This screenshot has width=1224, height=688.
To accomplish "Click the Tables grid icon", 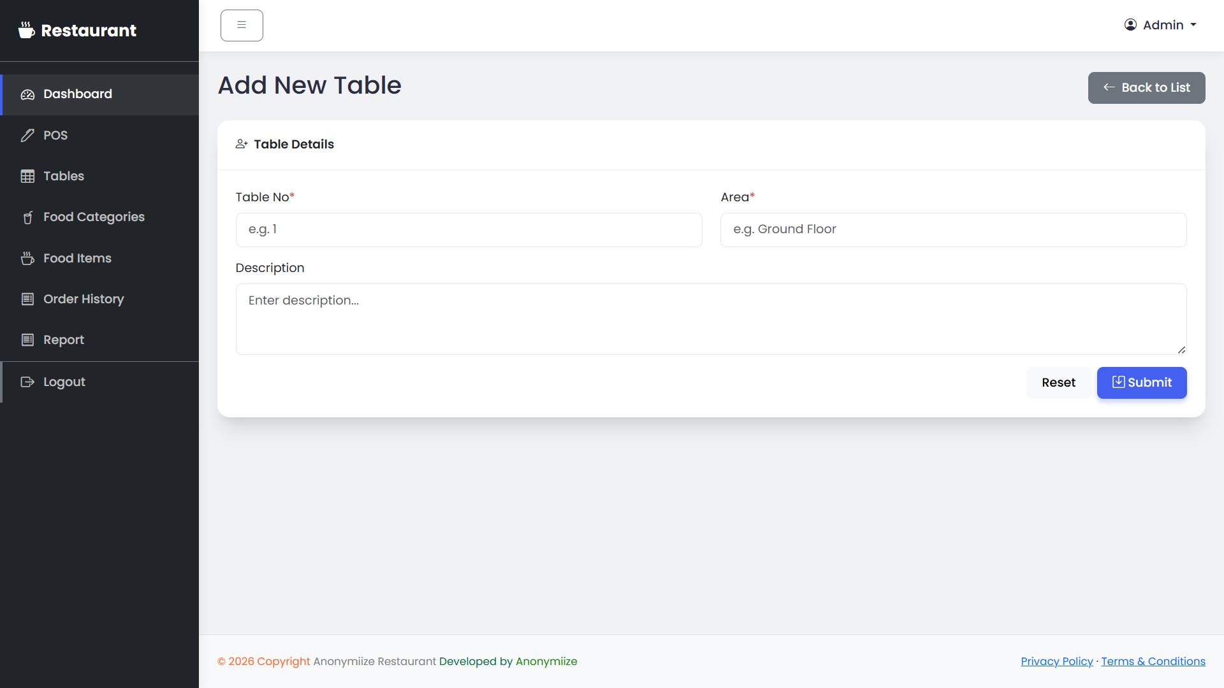I will [27, 176].
